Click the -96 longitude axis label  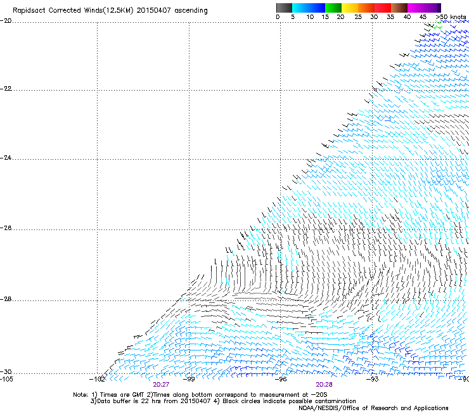coord(280,379)
